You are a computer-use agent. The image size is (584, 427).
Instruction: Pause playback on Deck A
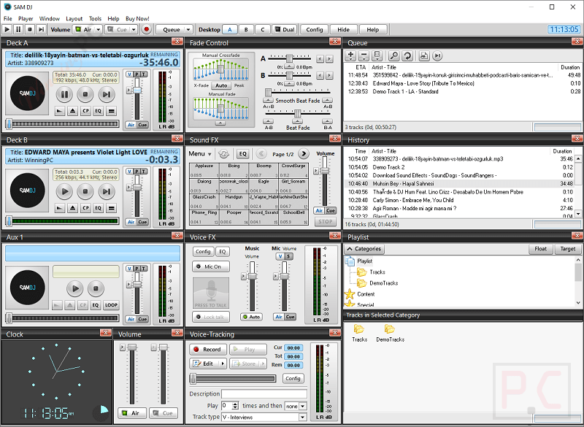coord(64,95)
